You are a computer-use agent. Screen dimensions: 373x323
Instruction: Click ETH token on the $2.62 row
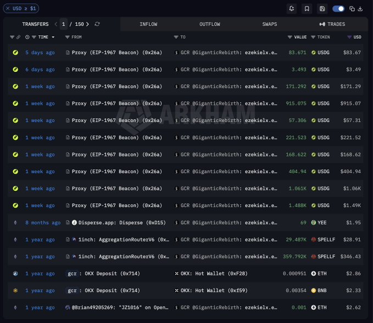[x=322, y=308]
